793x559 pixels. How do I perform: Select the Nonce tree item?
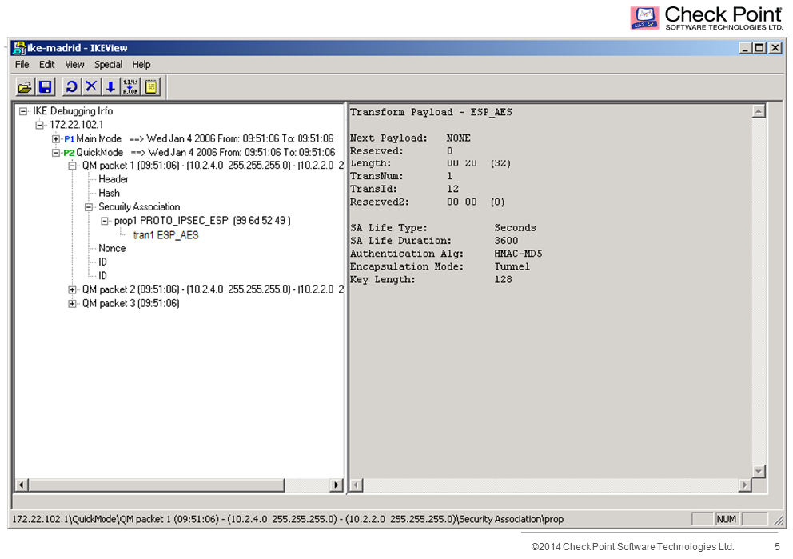pyautogui.click(x=112, y=249)
